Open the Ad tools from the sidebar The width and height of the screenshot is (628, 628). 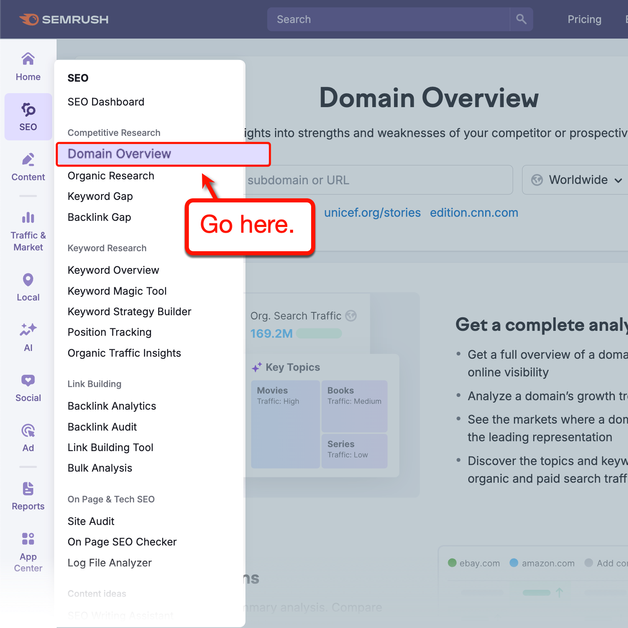tap(28, 437)
